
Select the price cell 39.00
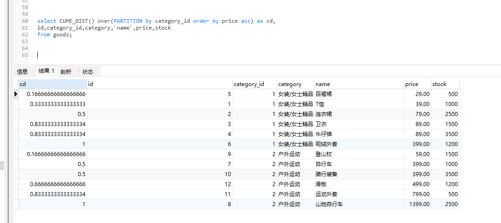(x=417, y=104)
